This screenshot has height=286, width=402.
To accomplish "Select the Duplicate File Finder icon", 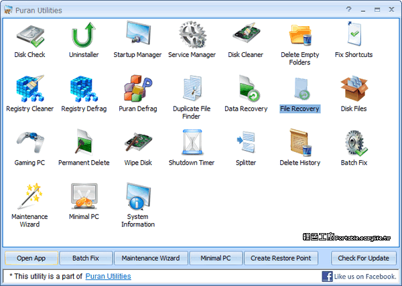I will (192, 88).
